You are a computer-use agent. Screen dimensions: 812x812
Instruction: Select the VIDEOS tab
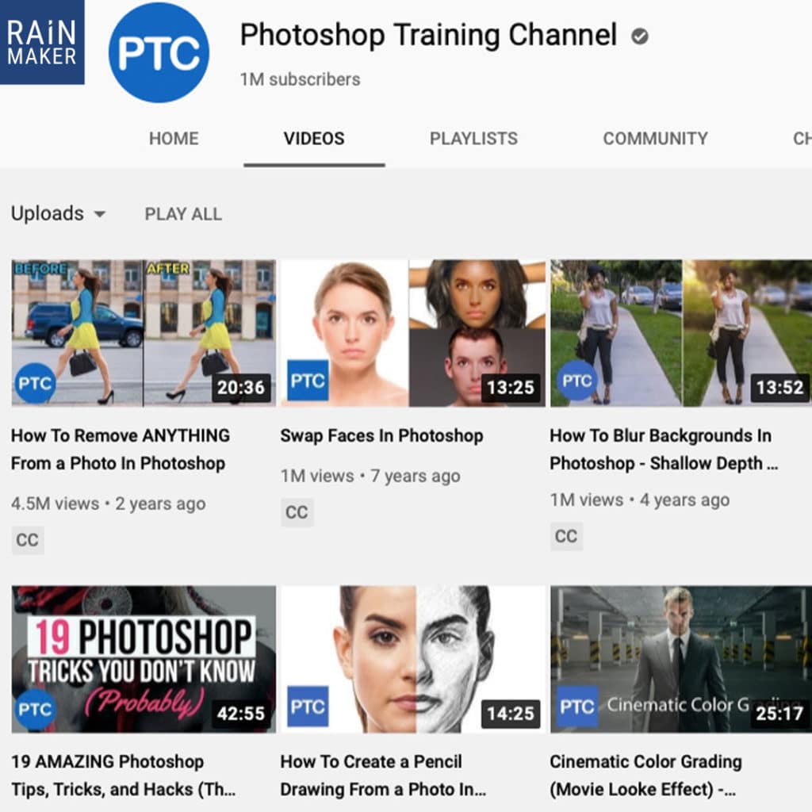(x=314, y=139)
